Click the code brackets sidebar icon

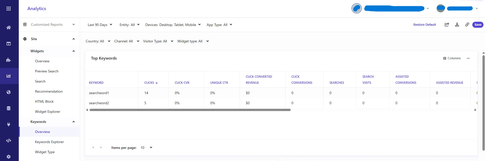[9, 141]
